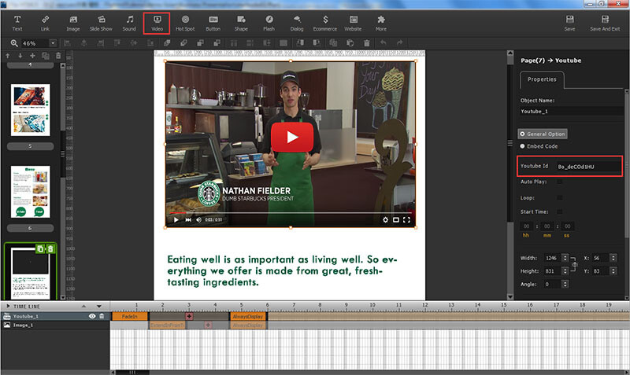Choose the Hot Spot tool
630x375 pixels.
click(185, 24)
